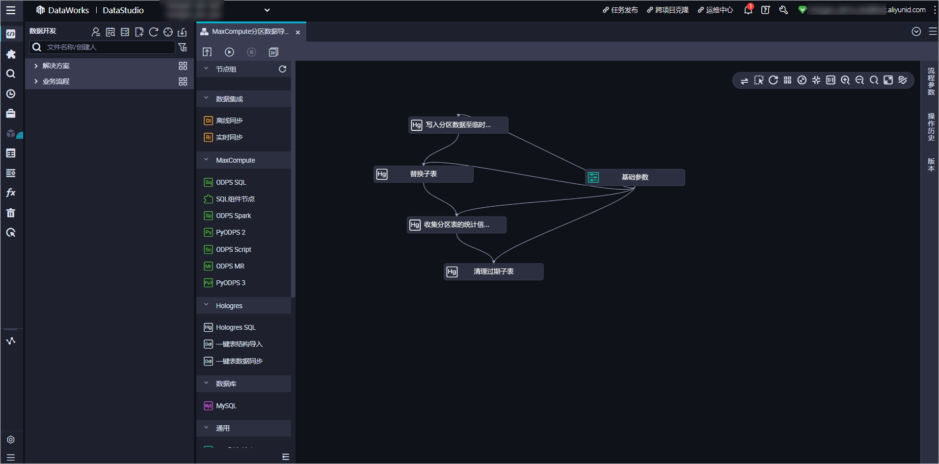
Task: Open the 版本 side tab
Action: tap(931, 165)
